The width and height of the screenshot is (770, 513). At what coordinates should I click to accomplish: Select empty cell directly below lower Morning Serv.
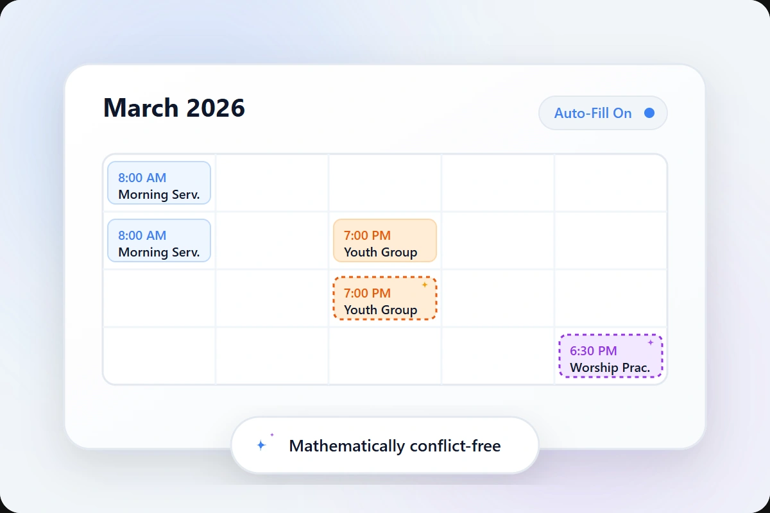pos(159,298)
